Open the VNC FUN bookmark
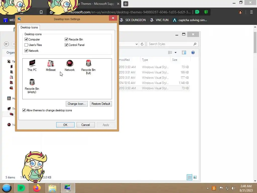Screen dimensions: 257x193 [159, 20]
